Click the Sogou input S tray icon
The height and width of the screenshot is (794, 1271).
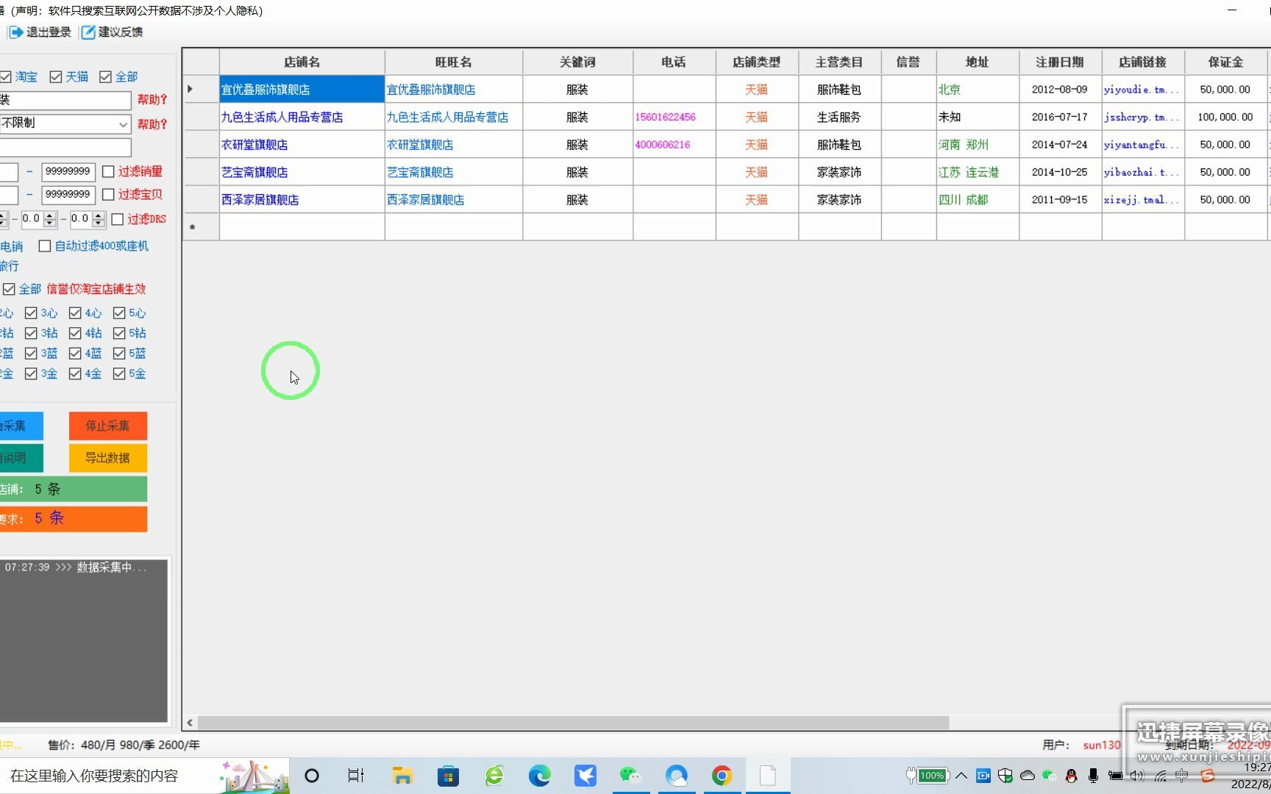pos(1207,776)
